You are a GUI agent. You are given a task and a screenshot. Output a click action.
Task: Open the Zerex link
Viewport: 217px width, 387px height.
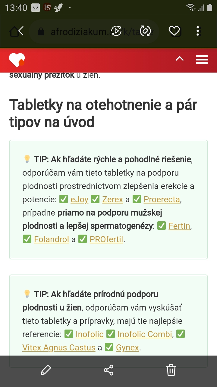[x=113, y=200]
